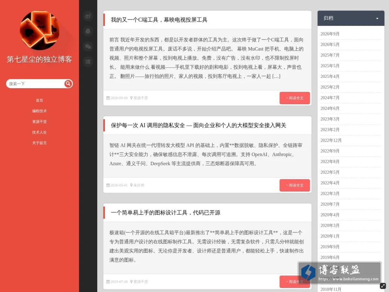Open archive 2025年7月
The height and width of the screenshot is (292, 389).
[330, 55]
